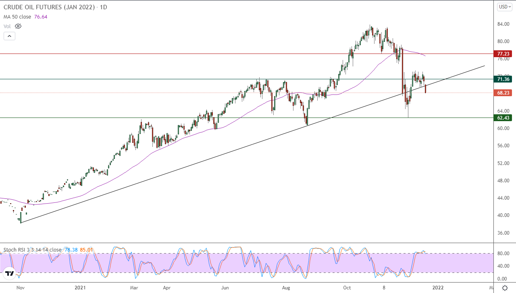Click the Mar label on the time axis
Screen dimensions: 516x293
point(135,288)
